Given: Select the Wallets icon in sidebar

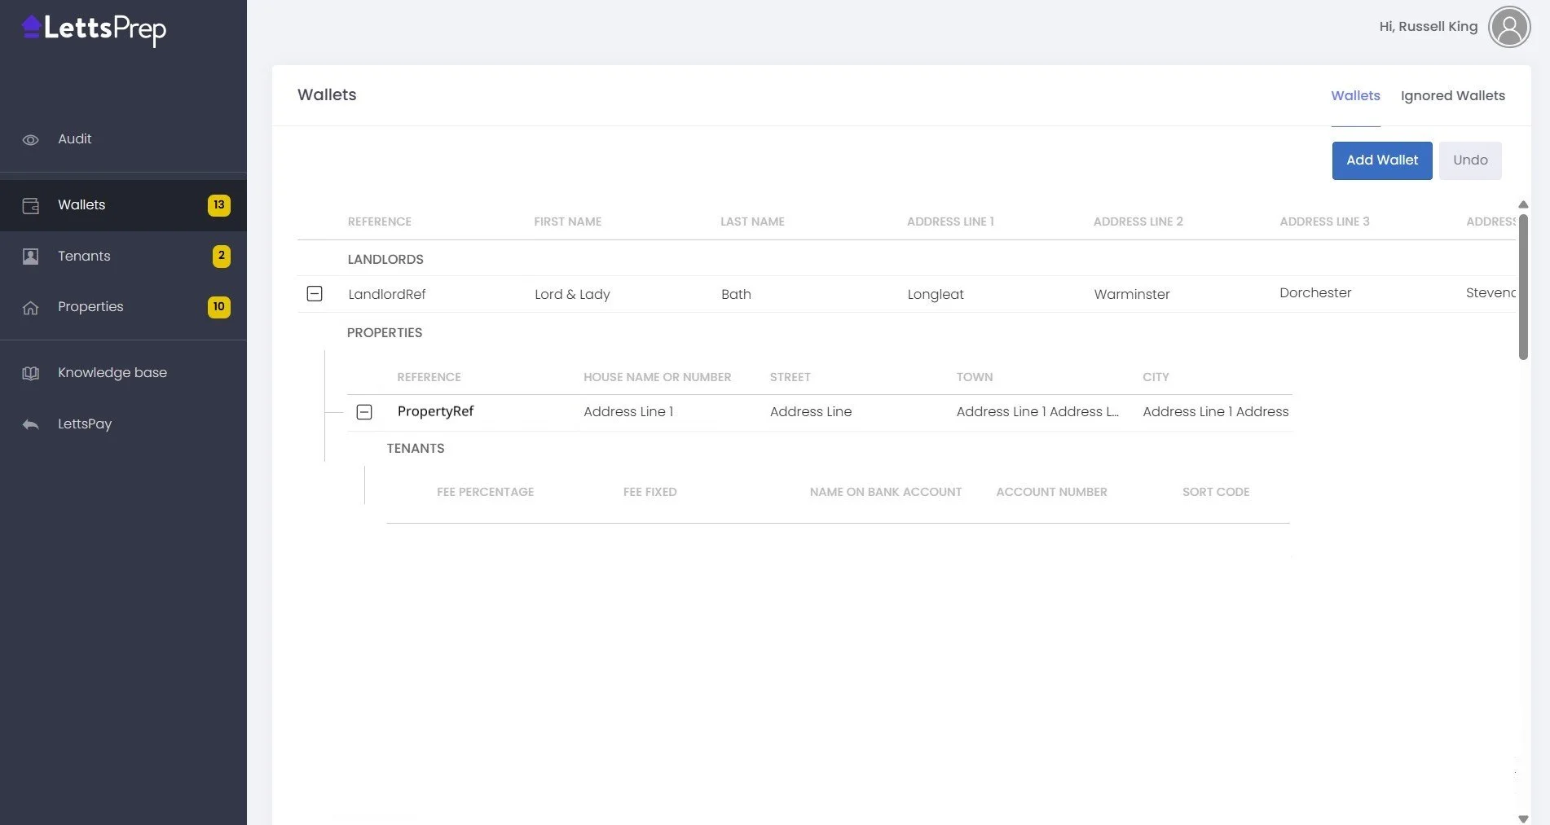Looking at the screenshot, I should 30,205.
